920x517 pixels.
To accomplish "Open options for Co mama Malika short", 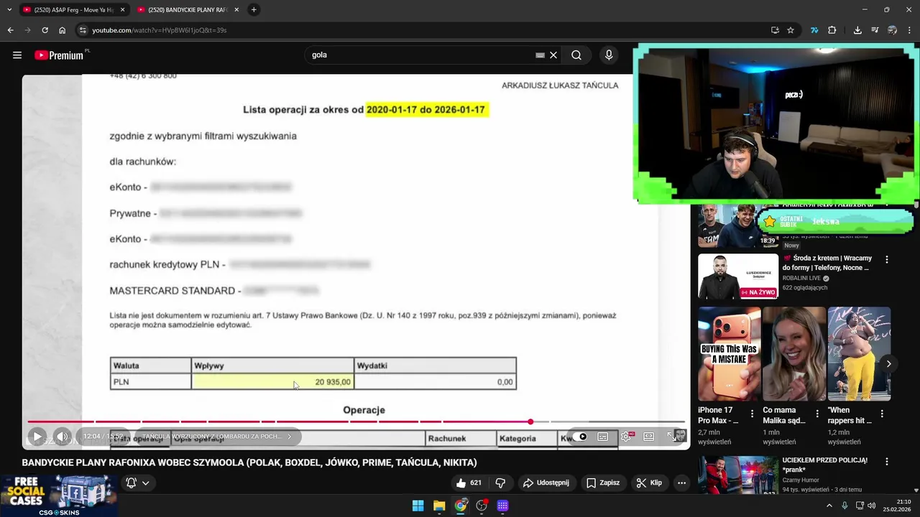I will click(x=816, y=414).
